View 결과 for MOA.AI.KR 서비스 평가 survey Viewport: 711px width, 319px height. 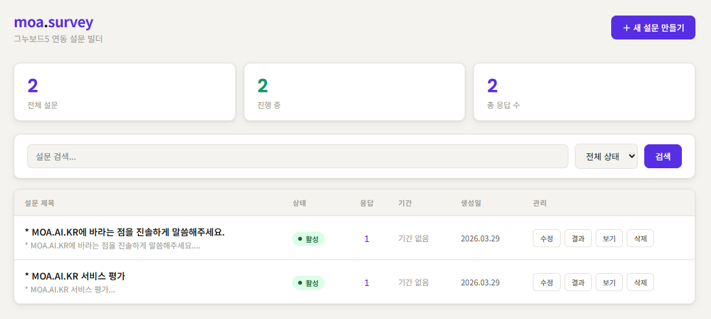point(577,283)
